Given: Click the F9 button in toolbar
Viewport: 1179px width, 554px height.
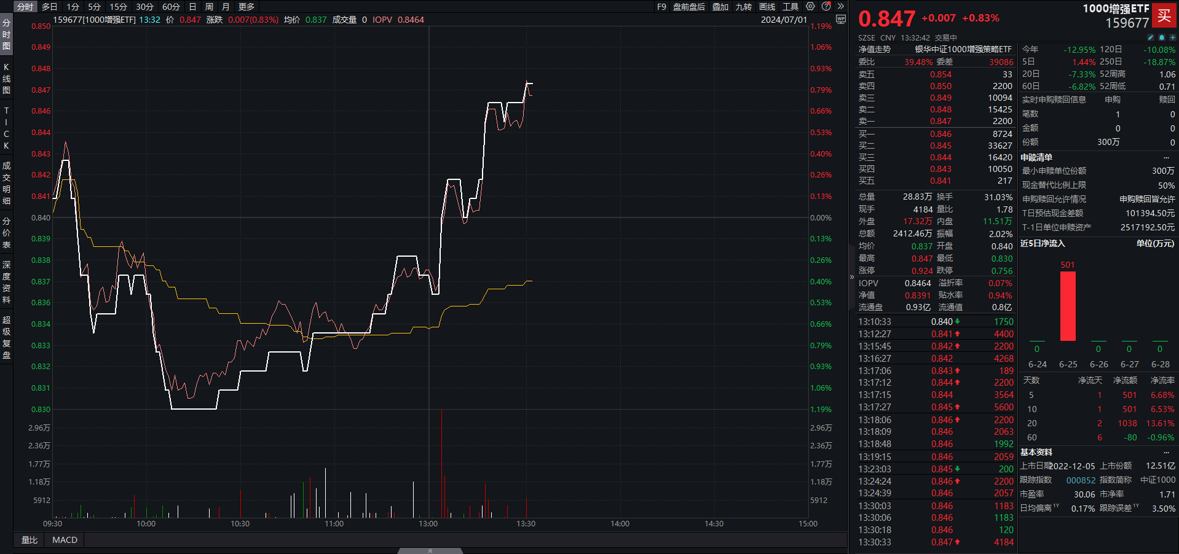Looking at the screenshot, I should tap(661, 7).
